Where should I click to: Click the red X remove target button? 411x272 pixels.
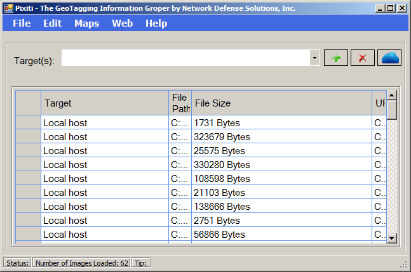click(x=363, y=58)
